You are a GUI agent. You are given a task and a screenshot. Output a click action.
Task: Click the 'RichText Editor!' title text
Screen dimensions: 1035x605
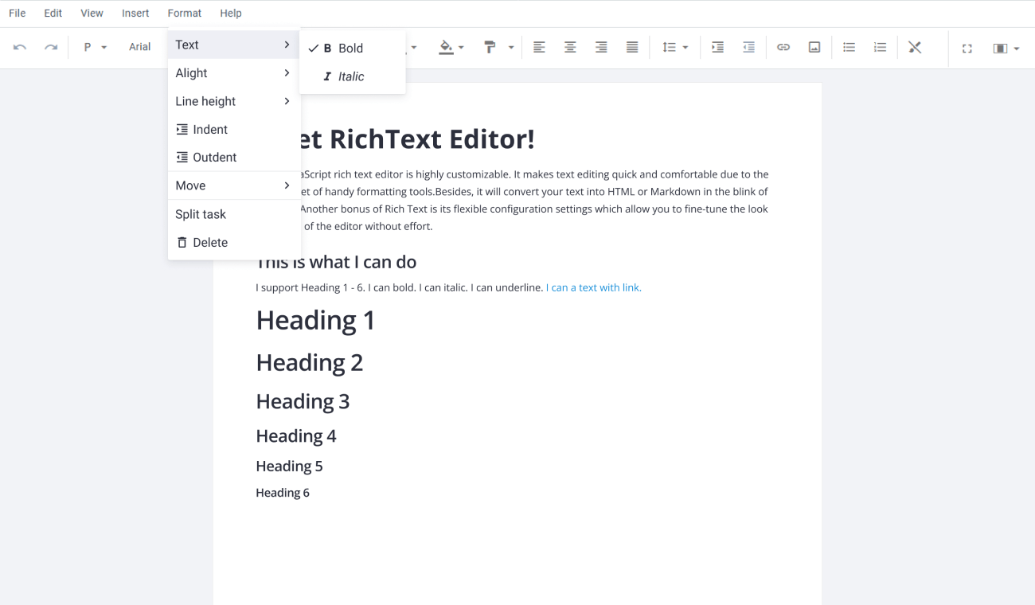coord(432,139)
